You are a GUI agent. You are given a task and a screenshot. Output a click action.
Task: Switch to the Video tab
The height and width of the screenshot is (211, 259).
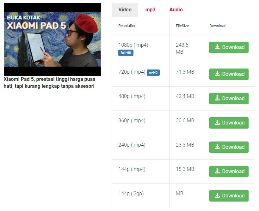click(125, 10)
